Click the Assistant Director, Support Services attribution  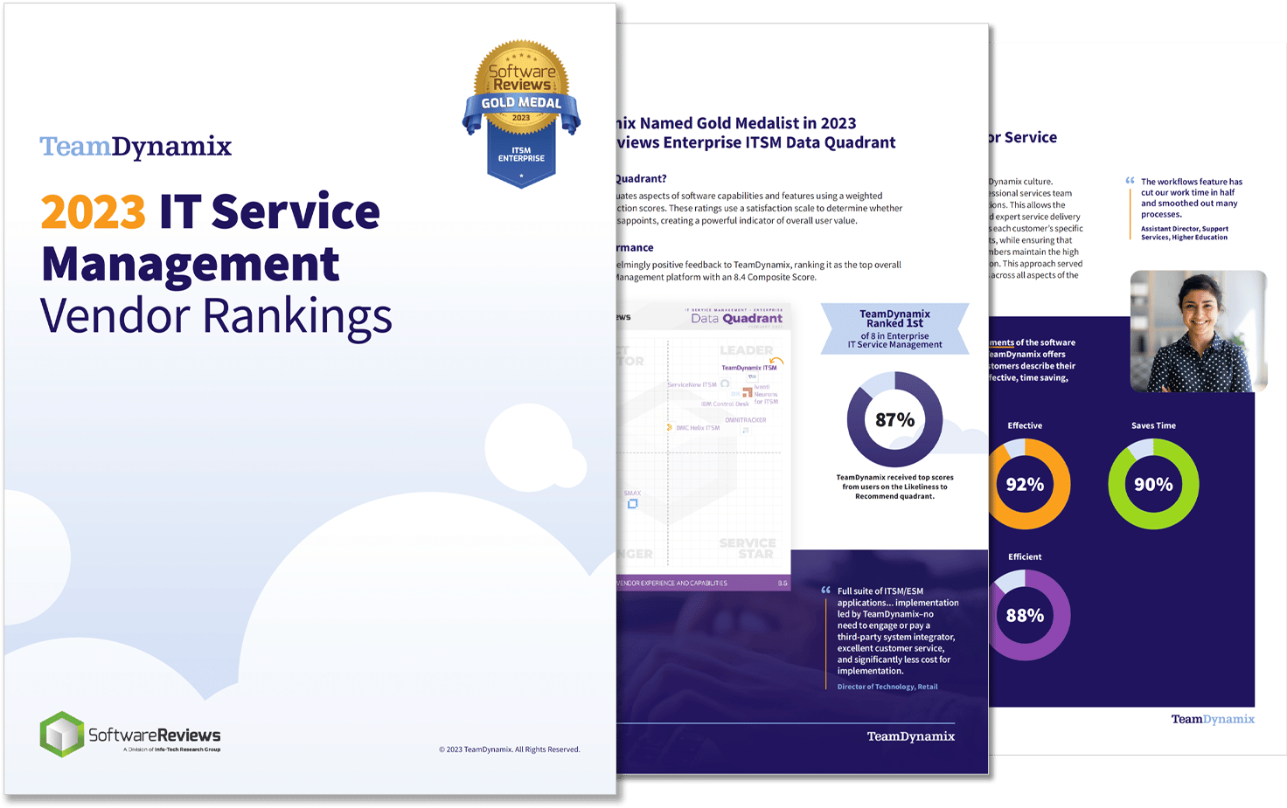pyautogui.click(x=1184, y=233)
